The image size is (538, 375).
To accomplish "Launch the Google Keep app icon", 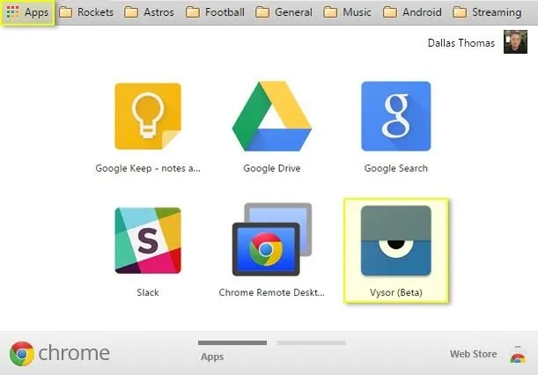I will [148, 116].
